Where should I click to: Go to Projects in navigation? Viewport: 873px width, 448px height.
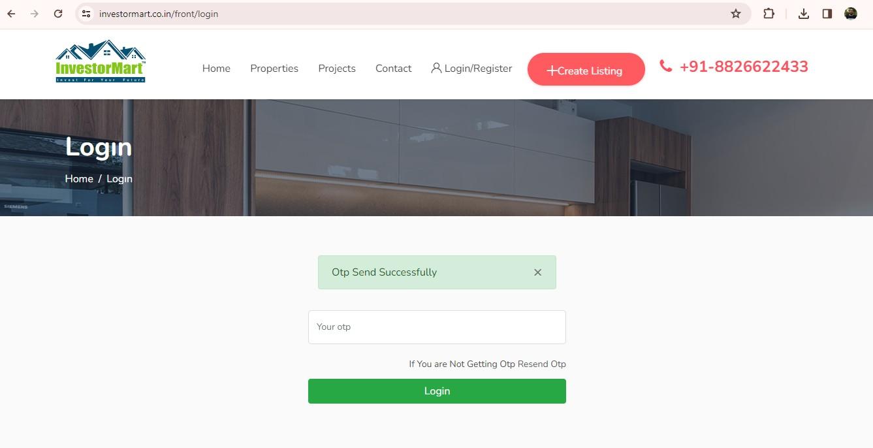337,69
